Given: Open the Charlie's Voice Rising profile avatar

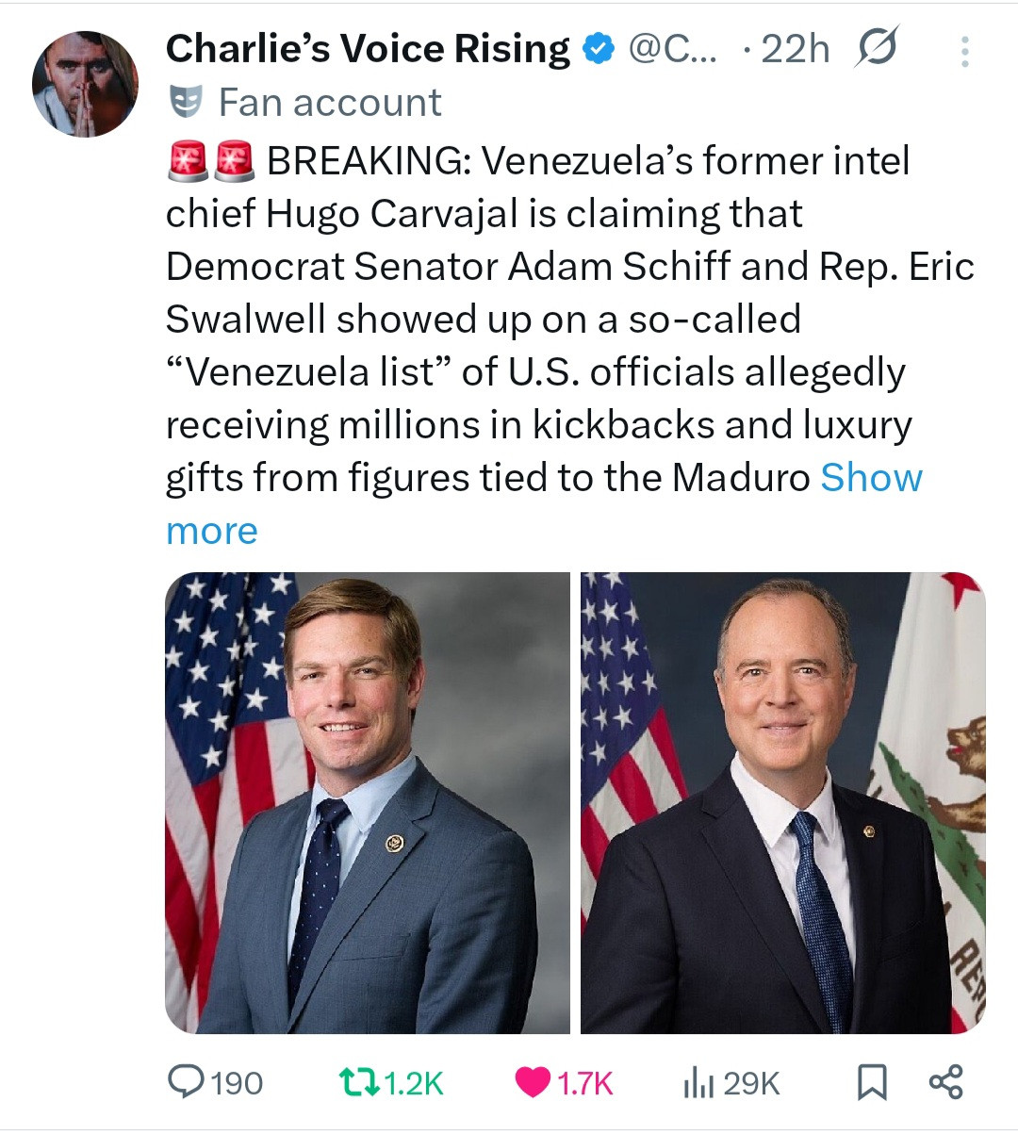Looking at the screenshot, I should point(85,84).
